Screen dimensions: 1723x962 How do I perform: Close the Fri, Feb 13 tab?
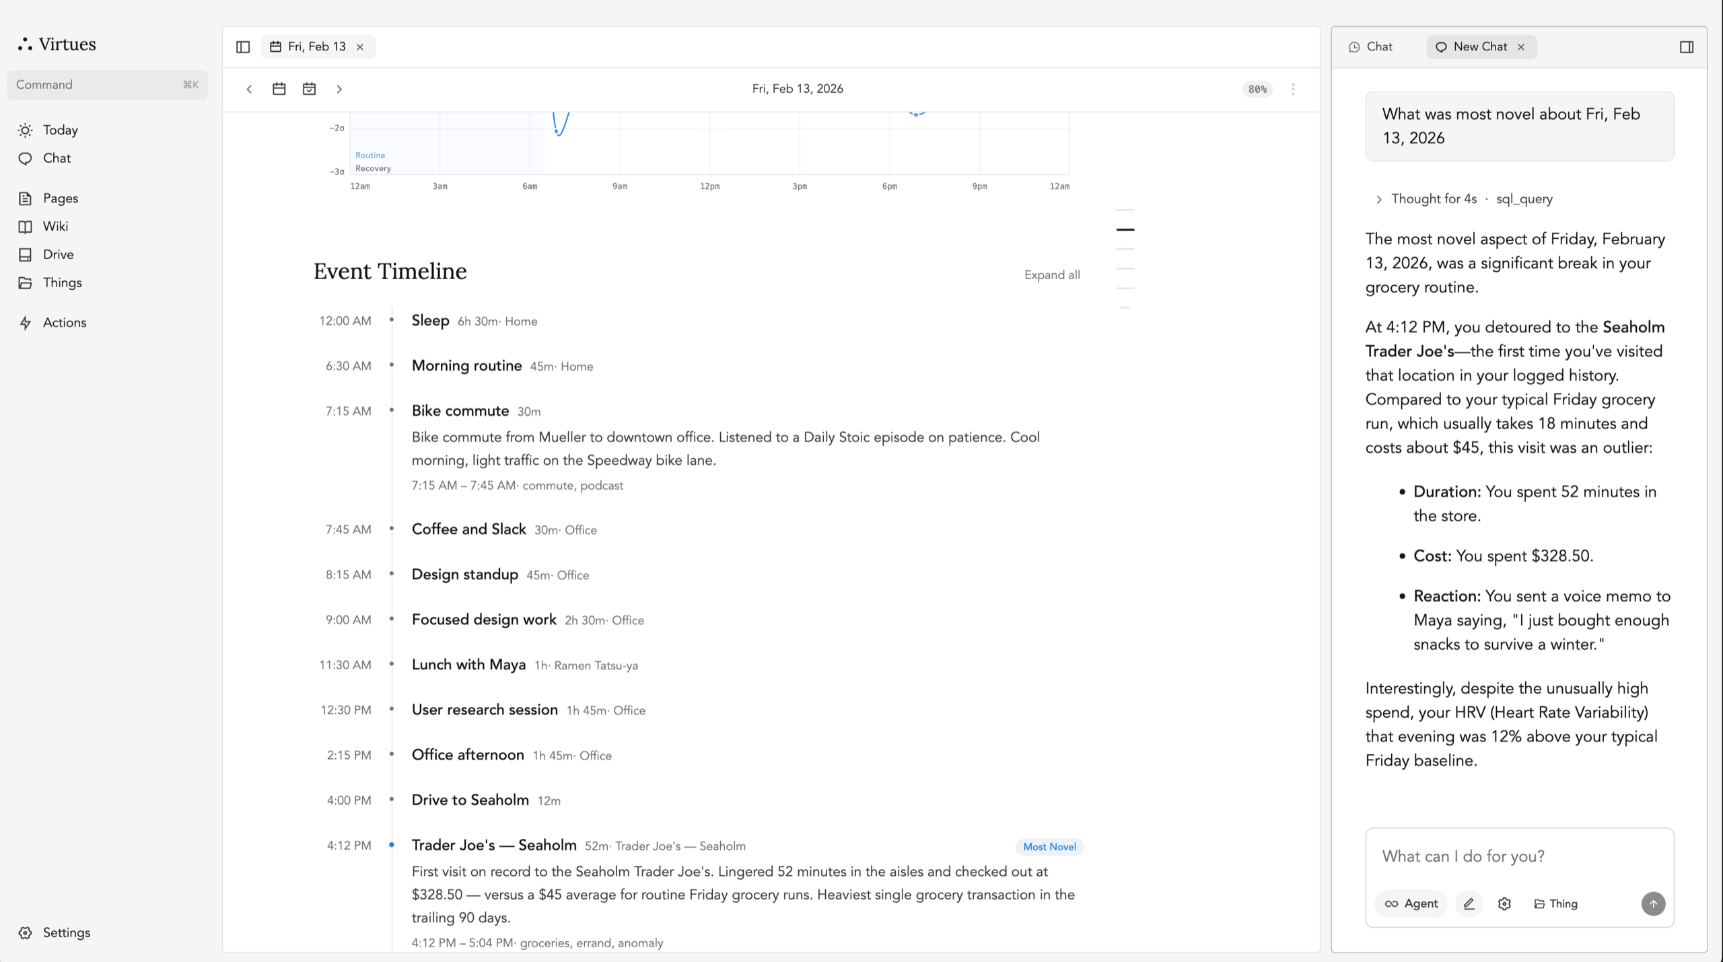[360, 47]
